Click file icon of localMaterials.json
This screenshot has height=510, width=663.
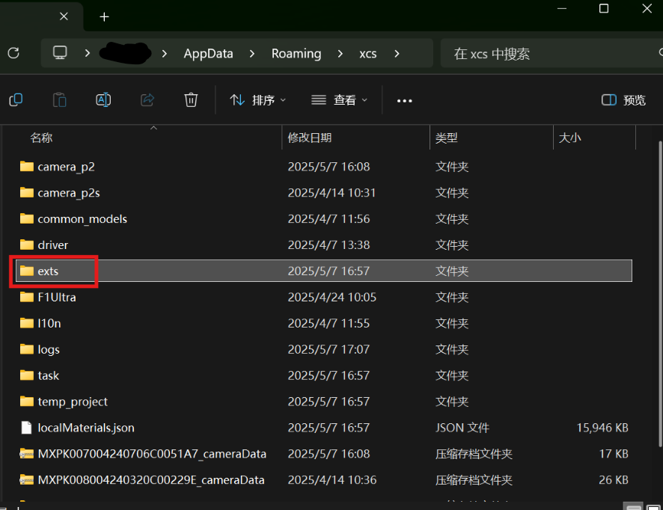coord(27,428)
